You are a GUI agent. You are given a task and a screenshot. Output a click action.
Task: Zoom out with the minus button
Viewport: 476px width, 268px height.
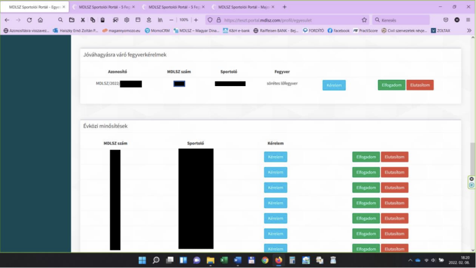click(x=171, y=20)
